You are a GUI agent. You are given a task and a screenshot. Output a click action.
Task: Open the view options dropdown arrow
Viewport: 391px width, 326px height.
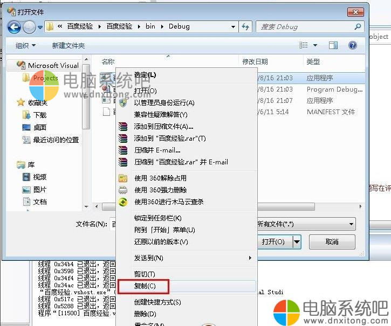click(315, 45)
